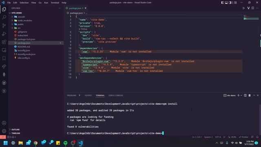
Task: Click the Prettier status bar item
Action: coord(243,137)
